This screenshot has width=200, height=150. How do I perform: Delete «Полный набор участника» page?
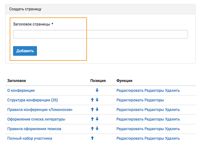172,138
